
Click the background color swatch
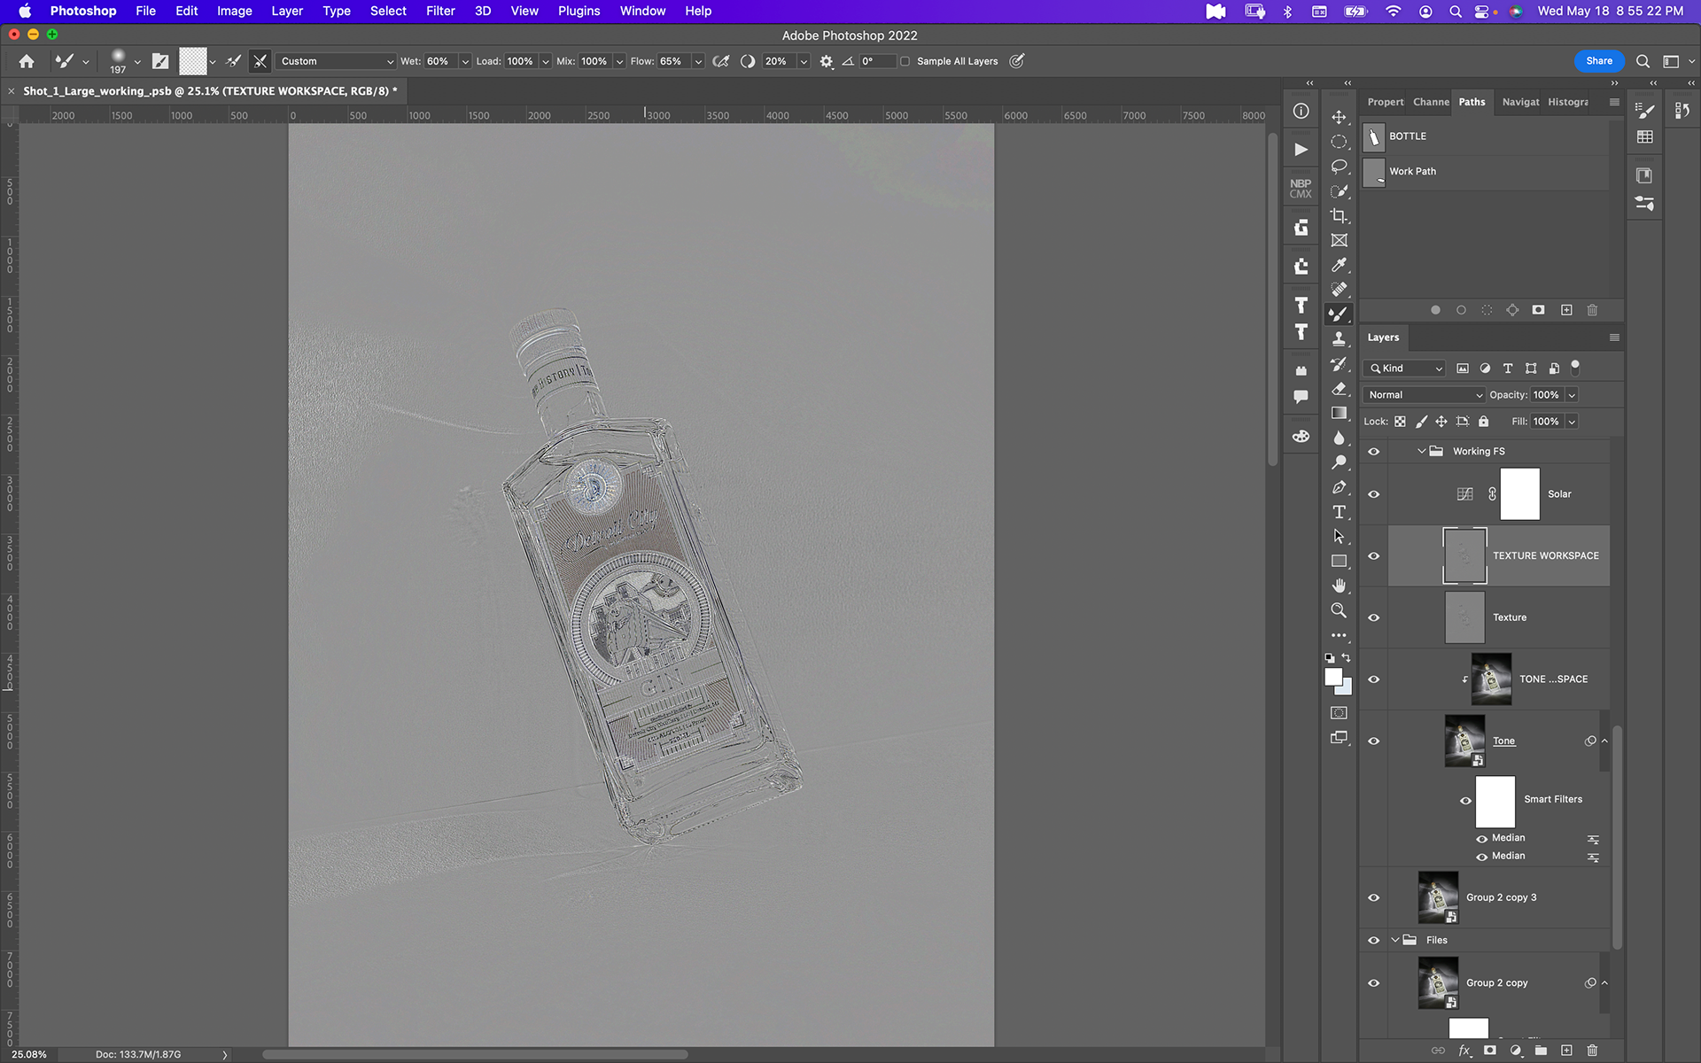point(1347,689)
